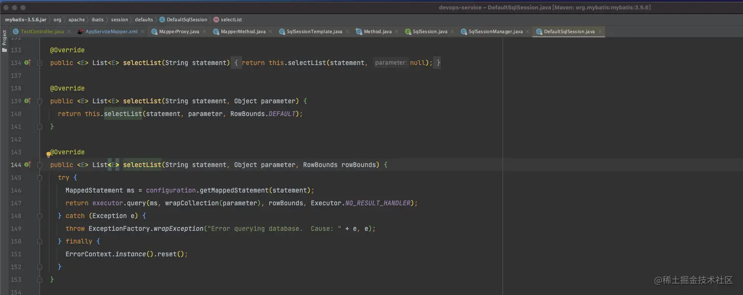The width and height of the screenshot is (743, 295).
Task: Close the DefaultSqlSession.java tab
Action: click(600, 31)
